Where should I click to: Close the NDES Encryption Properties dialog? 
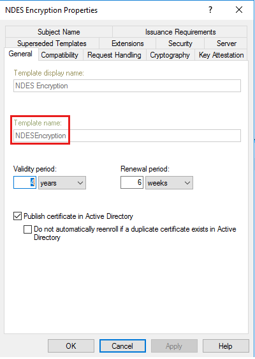239,10
